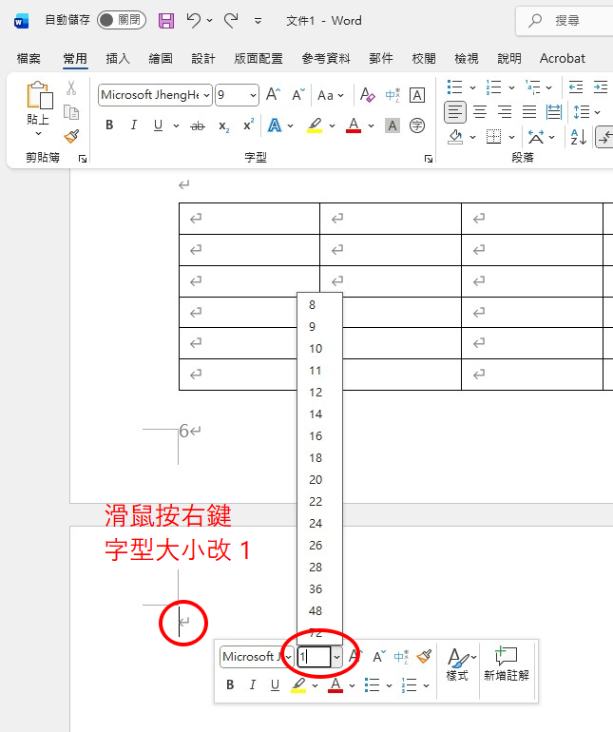Open mini toolbar font name dropdown

289,657
